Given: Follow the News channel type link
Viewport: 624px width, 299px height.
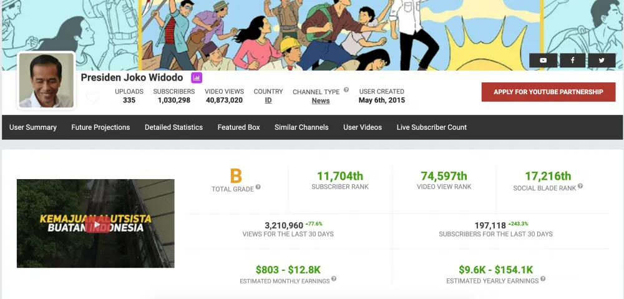Looking at the screenshot, I should [x=321, y=100].
